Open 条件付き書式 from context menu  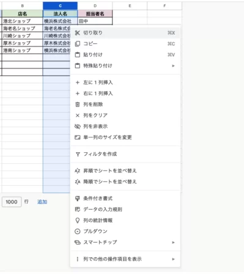point(125,199)
